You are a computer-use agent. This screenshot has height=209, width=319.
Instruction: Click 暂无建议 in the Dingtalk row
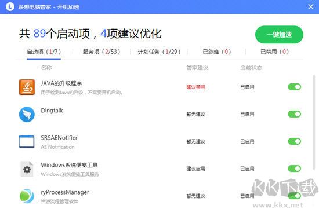tap(195, 114)
